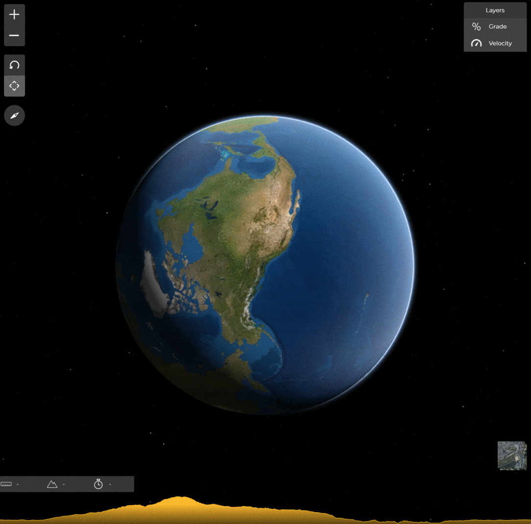Click the mountain elevation icon
The image size is (531, 524).
52,484
